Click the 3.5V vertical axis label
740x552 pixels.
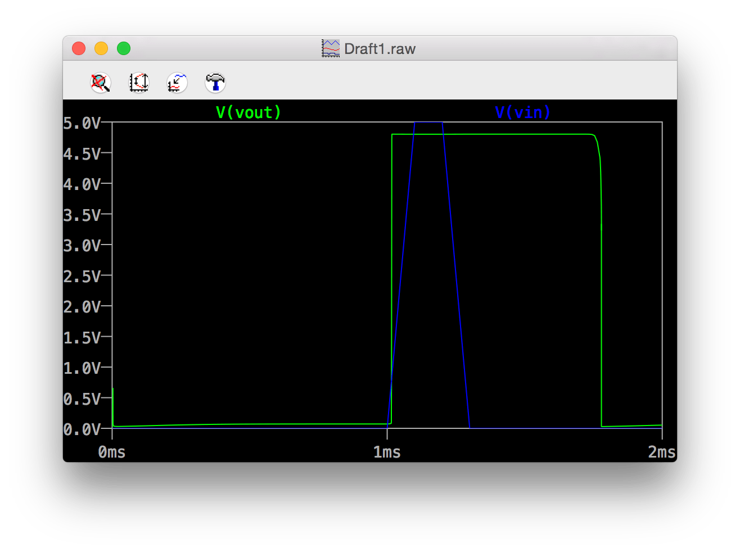tap(82, 215)
